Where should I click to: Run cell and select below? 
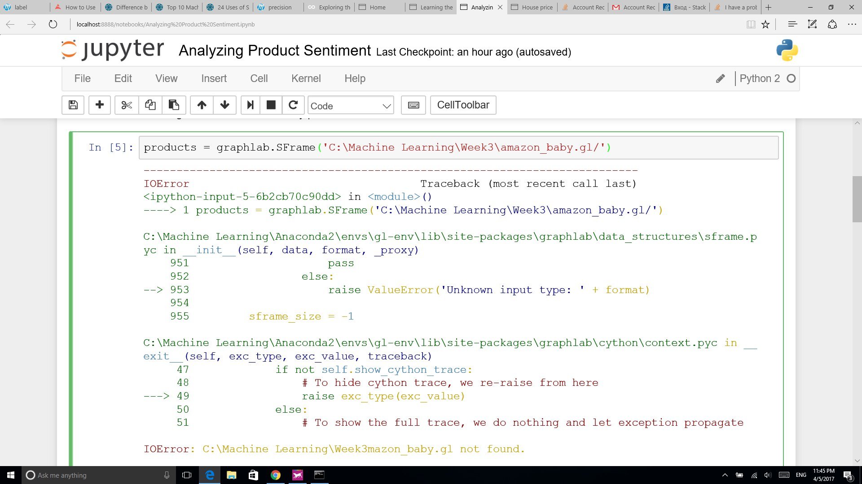pyautogui.click(x=250, y=105)
